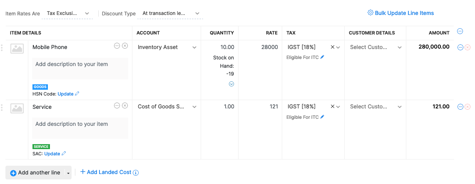Viewport: 475px width, 184px height.
Task: Open more options for Mobile Phone item
Action: [x=117, y=46]
